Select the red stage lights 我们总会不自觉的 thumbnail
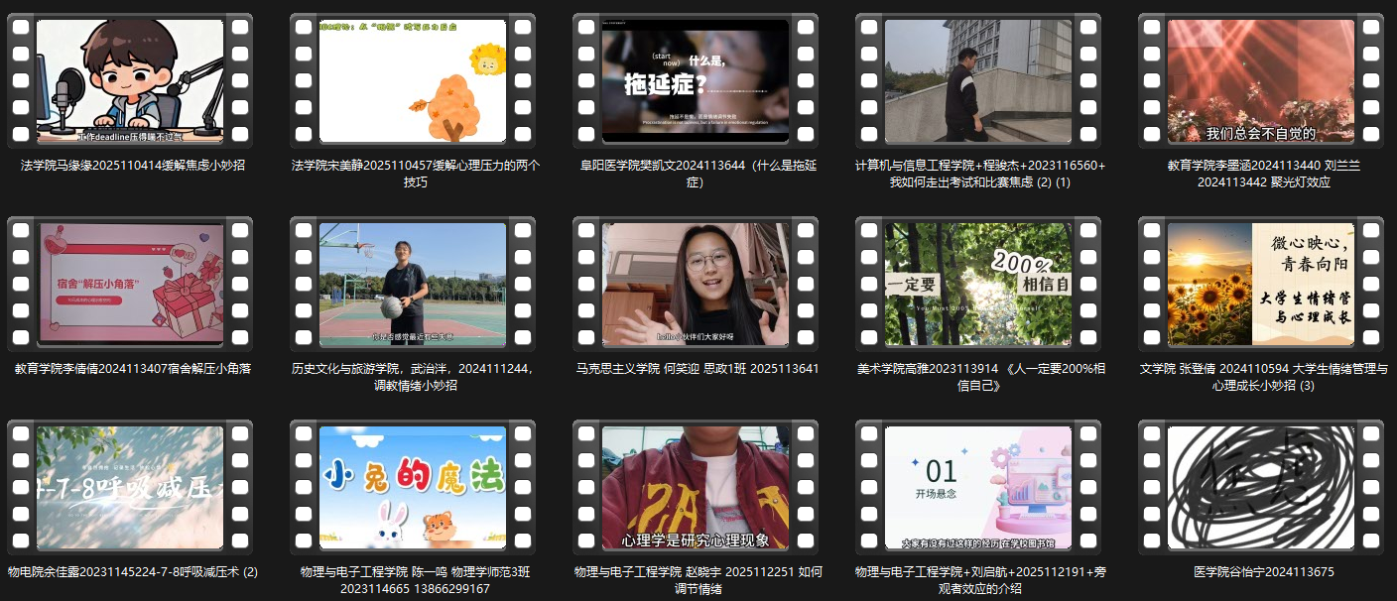Image resolution: width=1397 pixels, height=601 pixels. click(x=1261, y=80)
